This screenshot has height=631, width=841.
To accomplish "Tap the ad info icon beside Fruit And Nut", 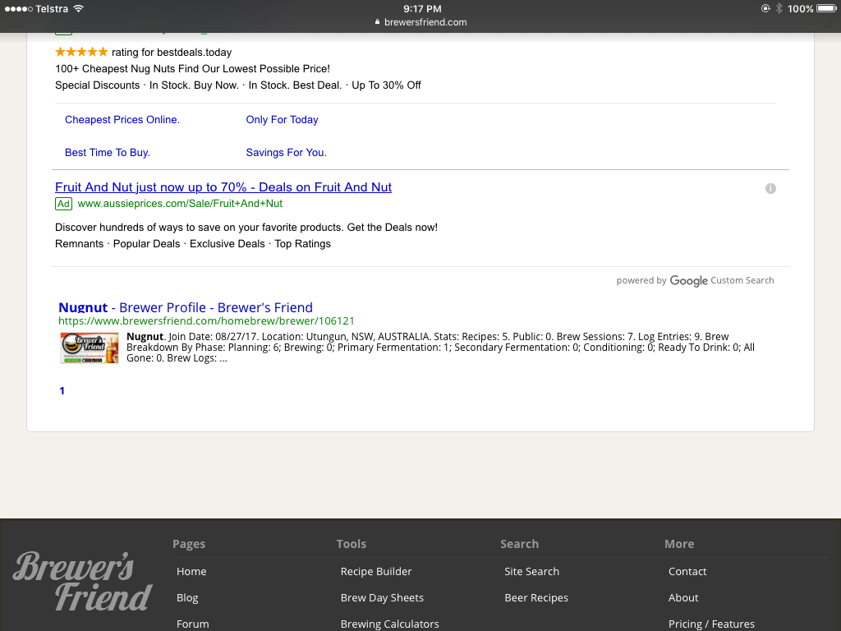I will tap(770, 188).
